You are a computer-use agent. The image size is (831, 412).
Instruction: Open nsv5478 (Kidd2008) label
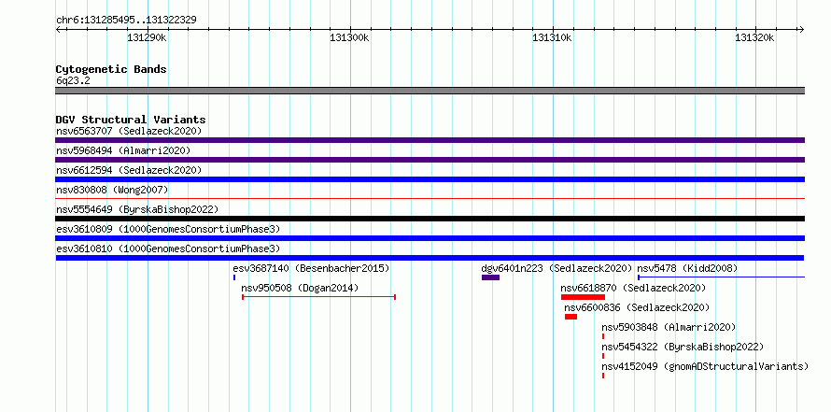[x=687, y=268]
